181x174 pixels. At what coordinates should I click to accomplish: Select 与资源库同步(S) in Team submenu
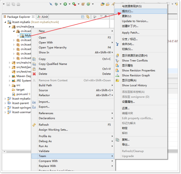coord(141,6)
